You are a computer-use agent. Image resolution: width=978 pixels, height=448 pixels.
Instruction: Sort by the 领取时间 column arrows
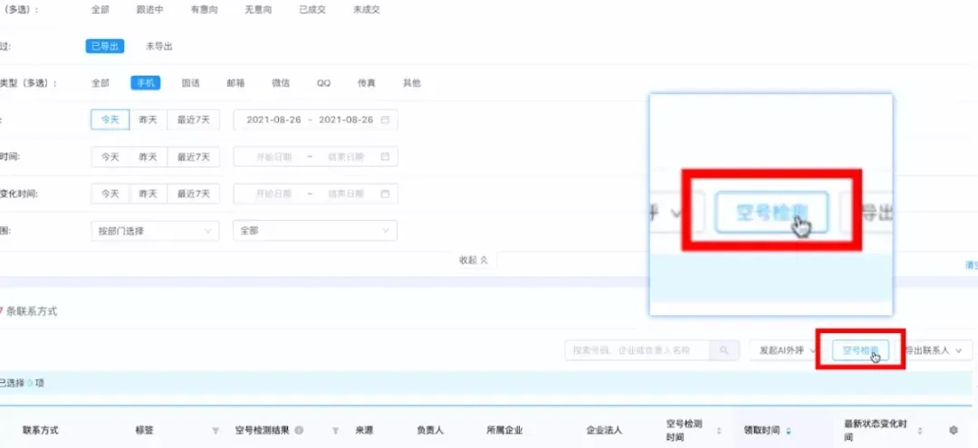click(789, 431)
